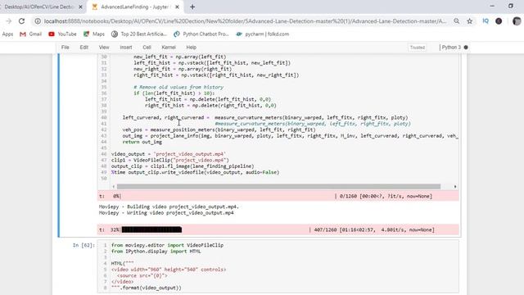524x295 pixels.
Task: Open the IQ extension icon
Action: tap(486, 21)
